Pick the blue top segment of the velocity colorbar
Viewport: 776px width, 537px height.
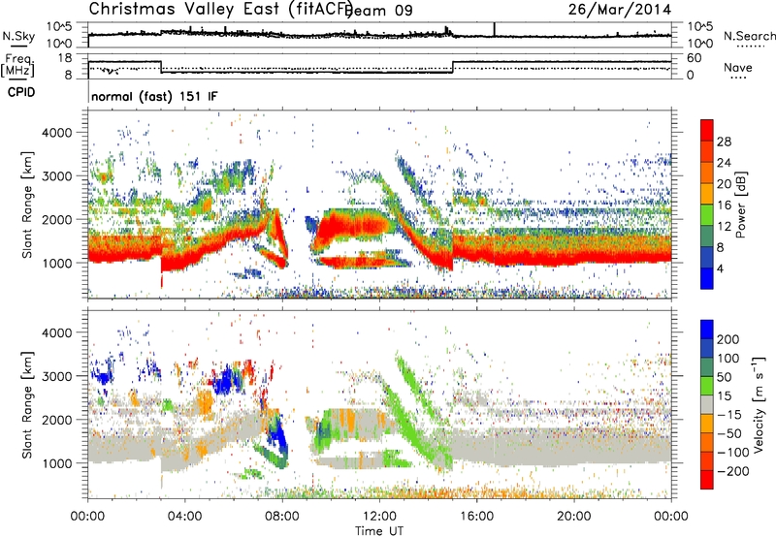(707, 330)
